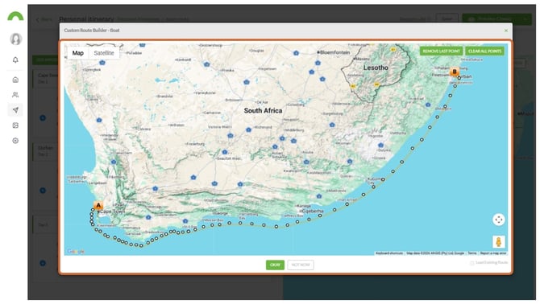This screenshot has height=304, width=540.
Task: Open notifications bell in sidebar
Action: point(15,60)
